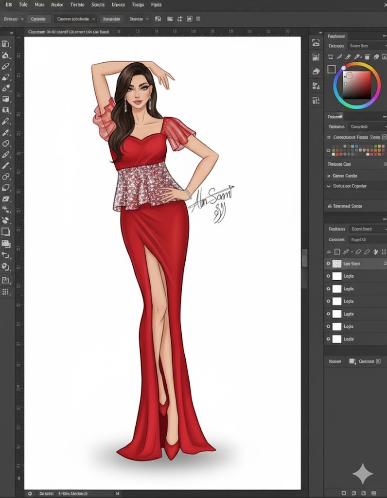The width and height of the screenshot is (387, 498).
Task: Open the Coyvde3 dropdown
Action: 368,126
